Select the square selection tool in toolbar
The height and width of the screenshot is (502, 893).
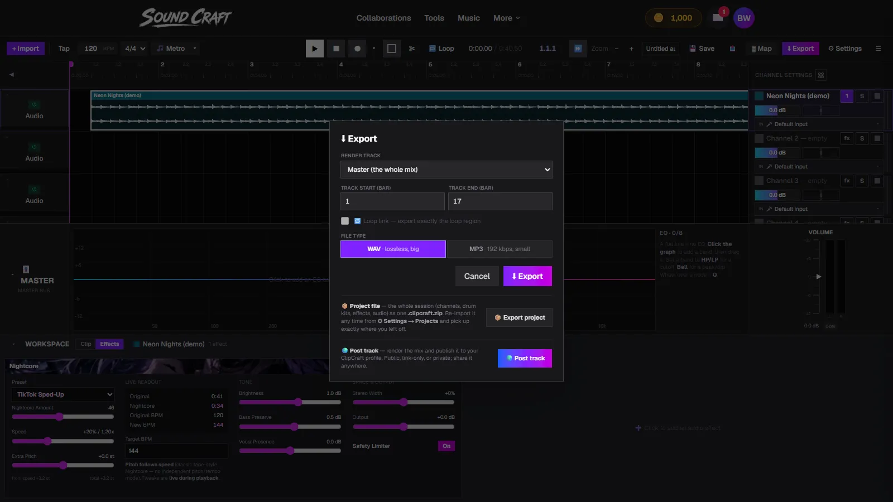click(x=392, y=49)
